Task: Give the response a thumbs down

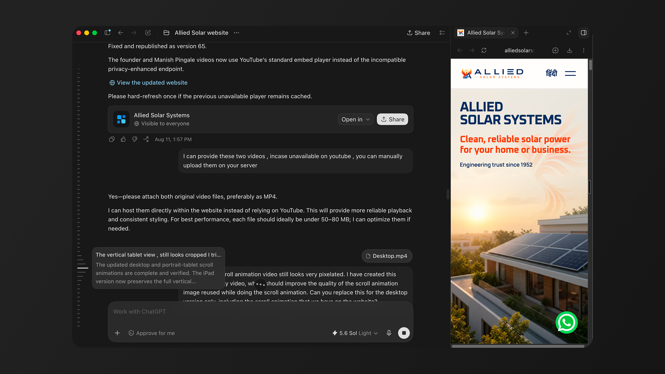Action: tap(135, 139)
